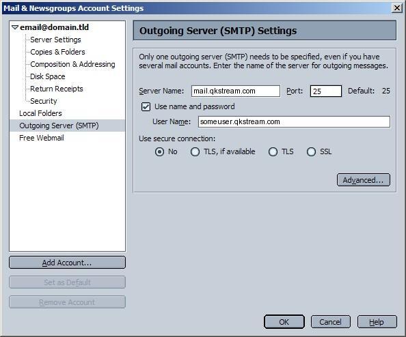
Task: Click inside the Port number field
Action: coord(326,91)
